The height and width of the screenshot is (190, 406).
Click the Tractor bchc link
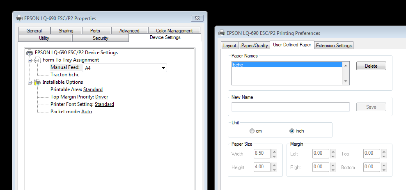pyautogui.click(x=74, y=75)
